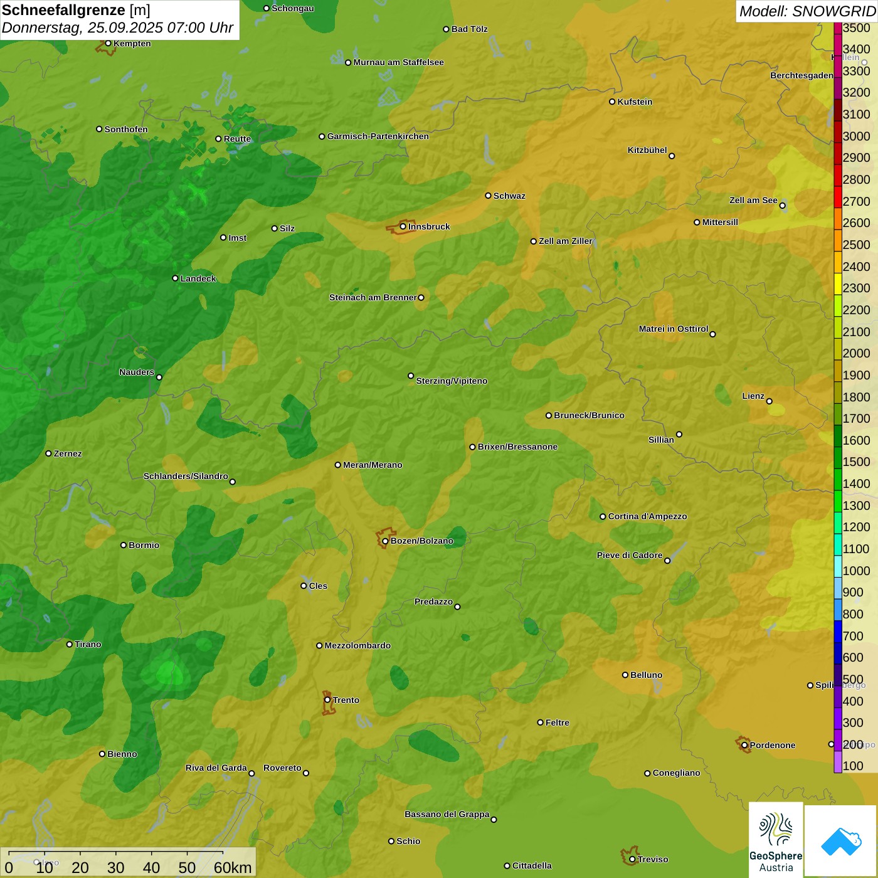Click the Modell: SNOWGRID label
Image resolution: width=878 pixels, height=878 pixels.
tap(807, 11)
